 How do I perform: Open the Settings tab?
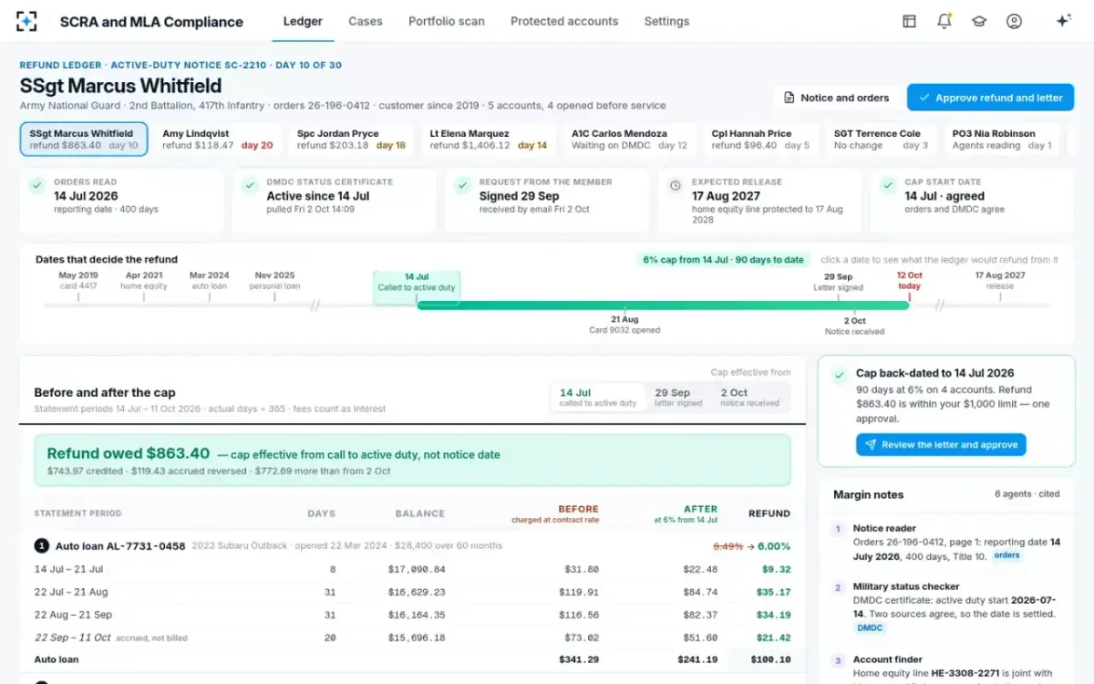click(x=666, y=21)
